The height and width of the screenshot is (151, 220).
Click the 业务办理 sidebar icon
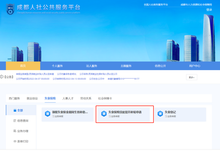pos(14,131)
